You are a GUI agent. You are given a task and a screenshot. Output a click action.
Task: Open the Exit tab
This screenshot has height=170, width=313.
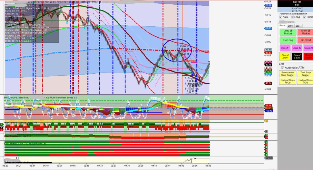click(297, 26)
